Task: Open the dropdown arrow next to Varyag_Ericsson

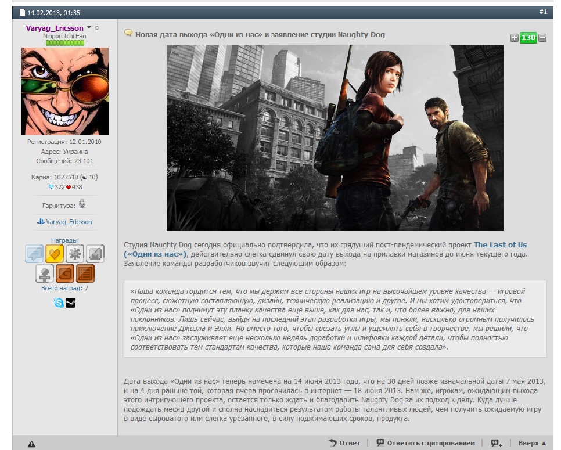Action: click(89, 27)
